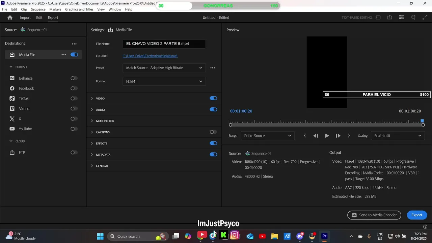This screenshot has width=432, height=243.
Task: Step back one frame
Action: (316, 136)
